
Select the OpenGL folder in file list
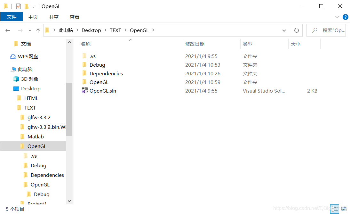pos(99,82)
